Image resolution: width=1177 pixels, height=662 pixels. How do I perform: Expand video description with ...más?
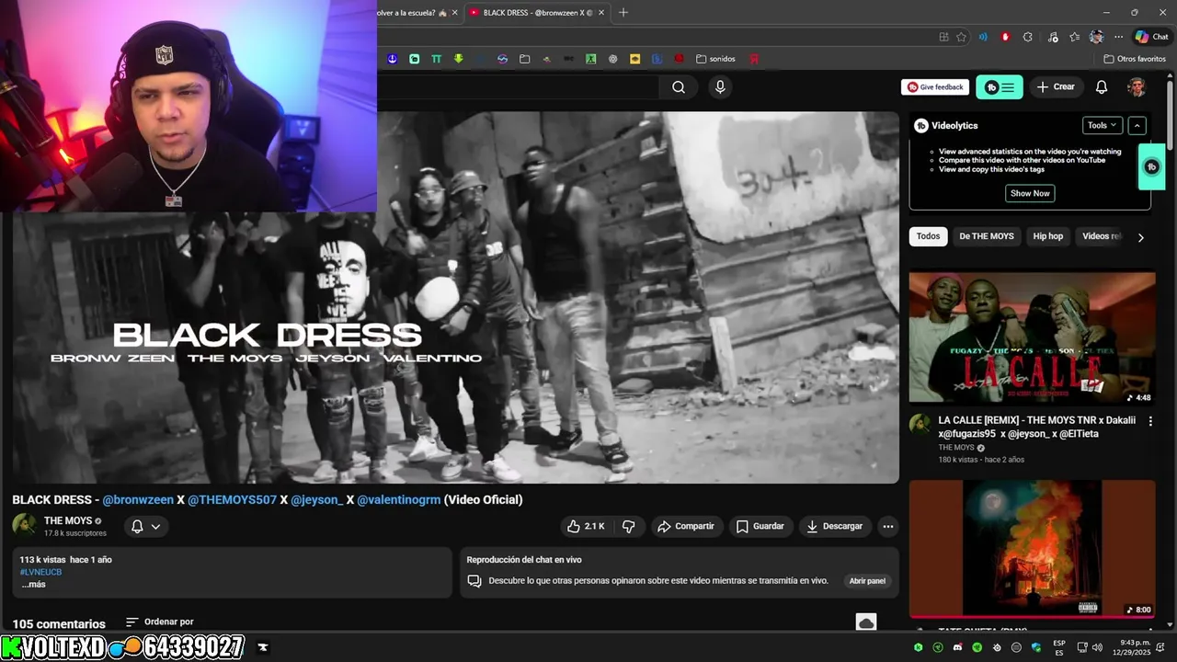pyautogui.click(x=33, y=585)
